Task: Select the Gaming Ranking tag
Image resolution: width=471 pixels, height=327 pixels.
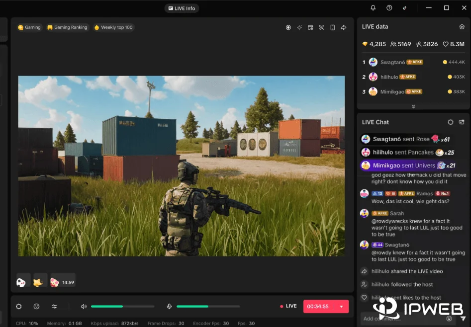Action: [x=67, y=27]
